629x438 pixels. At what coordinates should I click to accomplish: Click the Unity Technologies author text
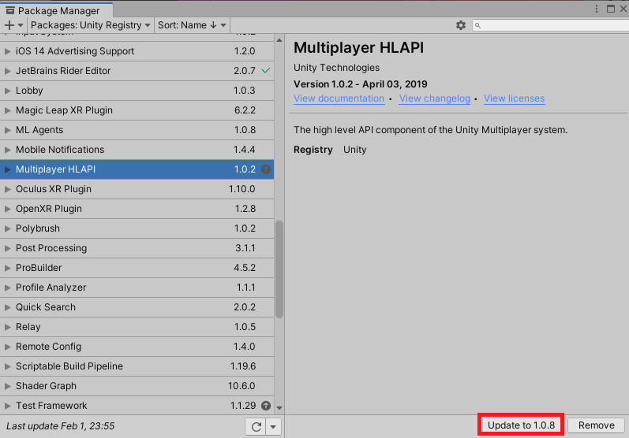click(x=336, y=68)
